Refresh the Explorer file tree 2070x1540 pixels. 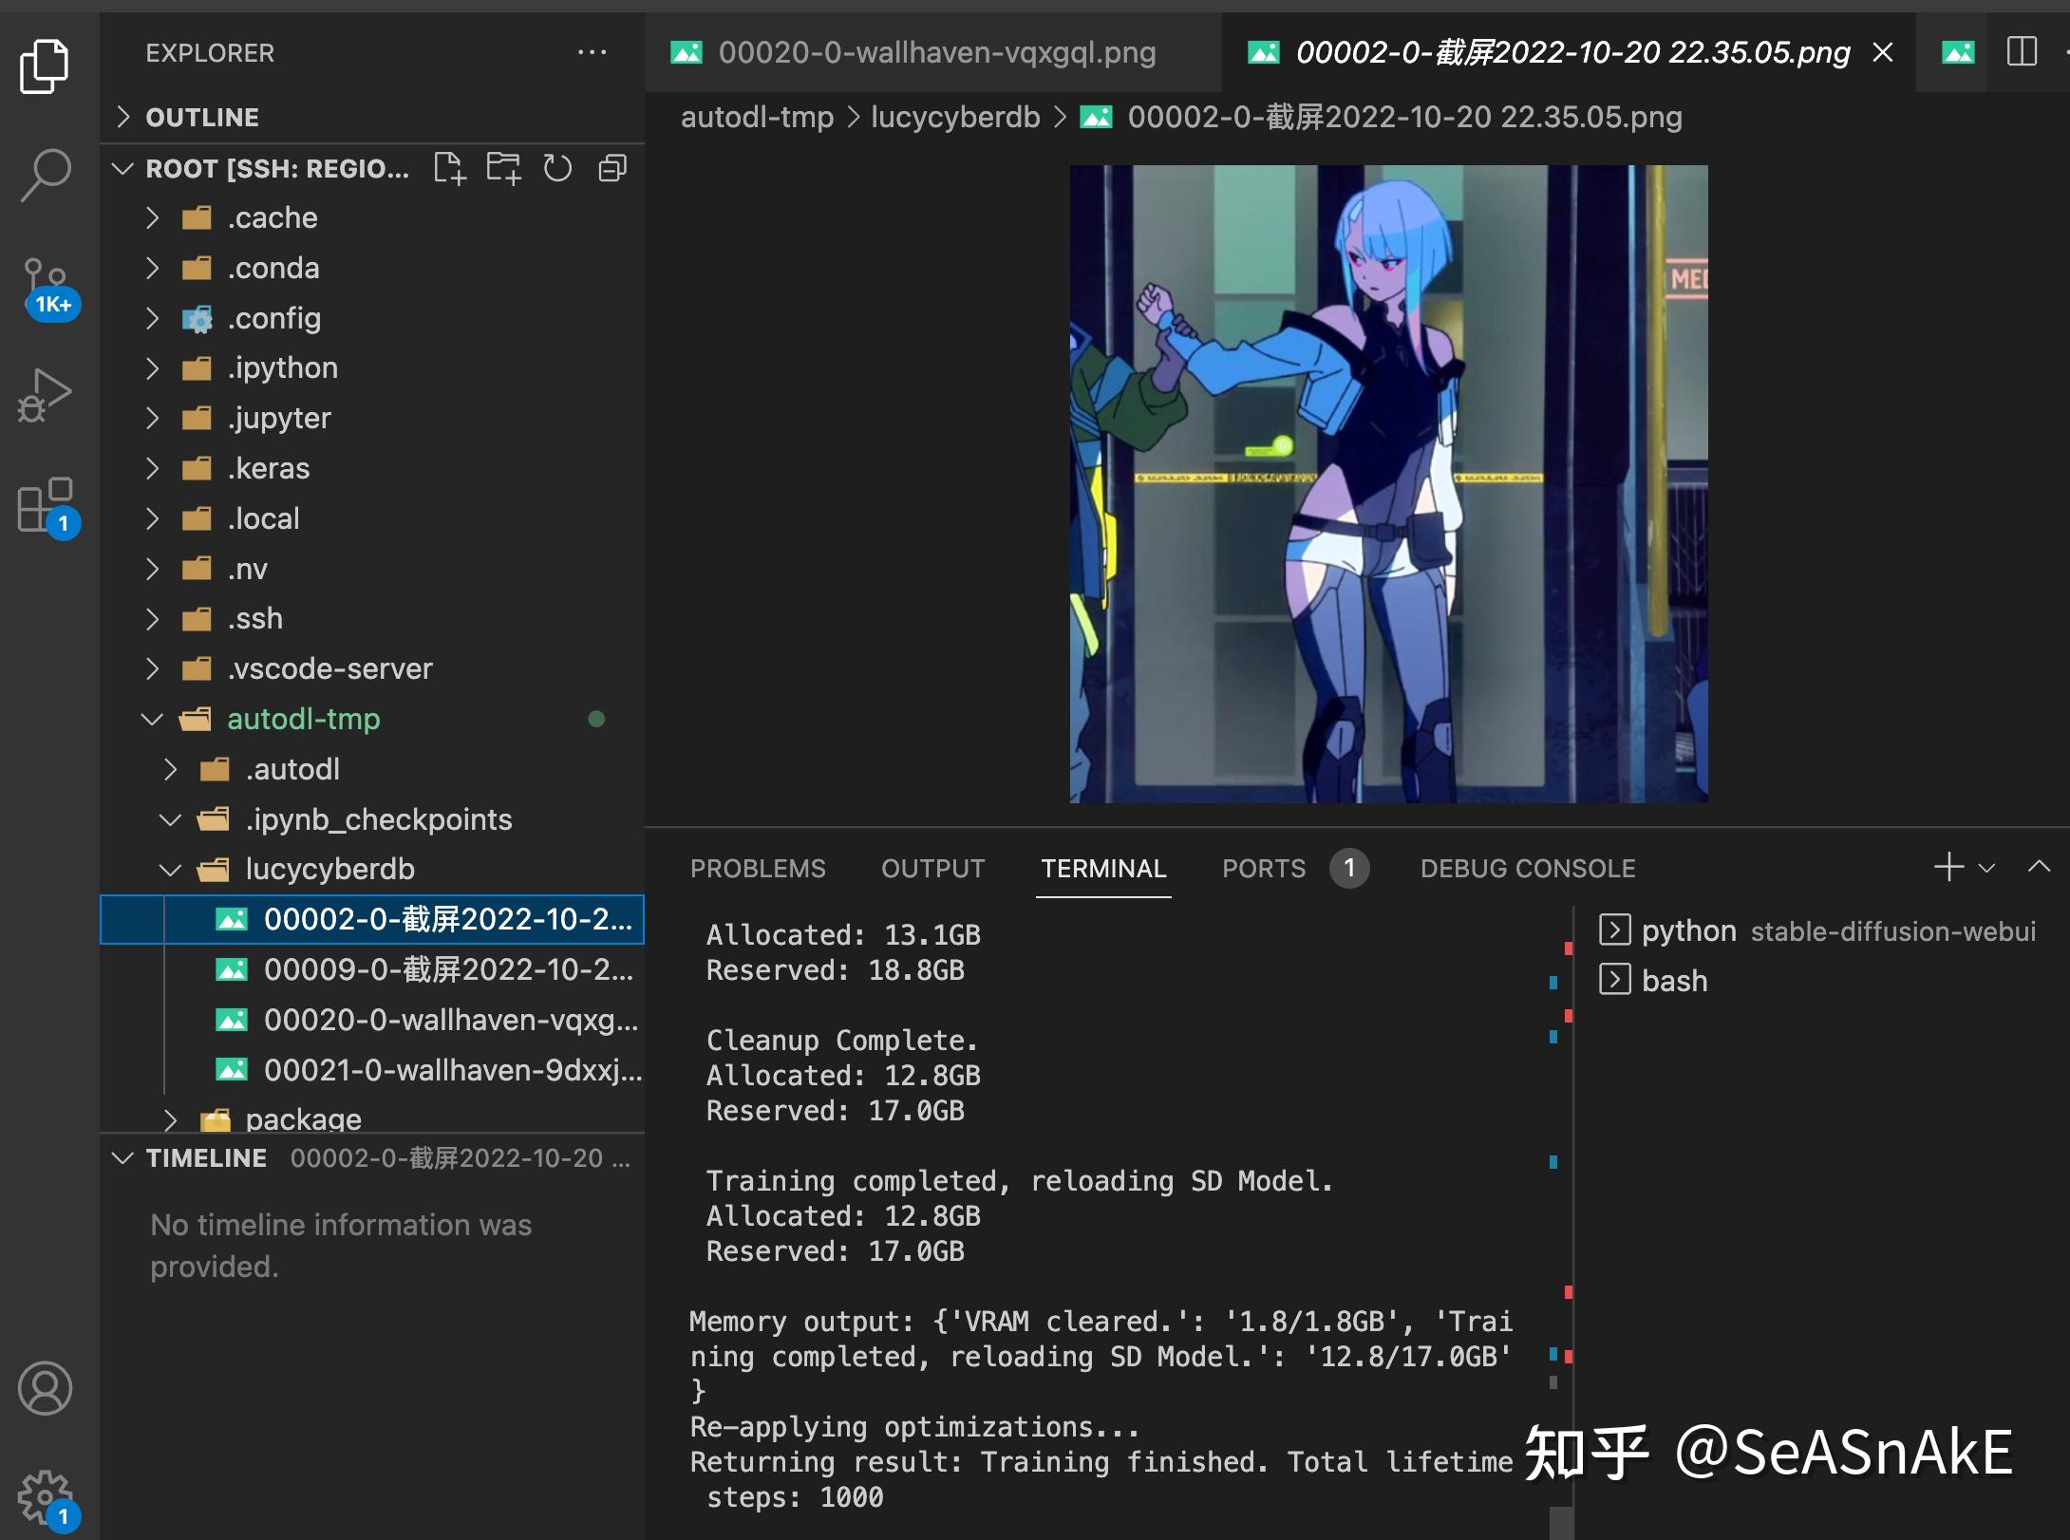click(x=558, y=168)
